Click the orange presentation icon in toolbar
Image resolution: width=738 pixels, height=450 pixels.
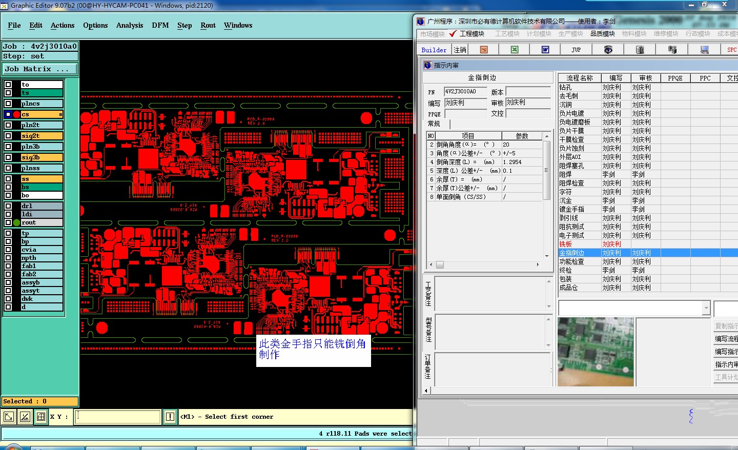click(483, 49)
